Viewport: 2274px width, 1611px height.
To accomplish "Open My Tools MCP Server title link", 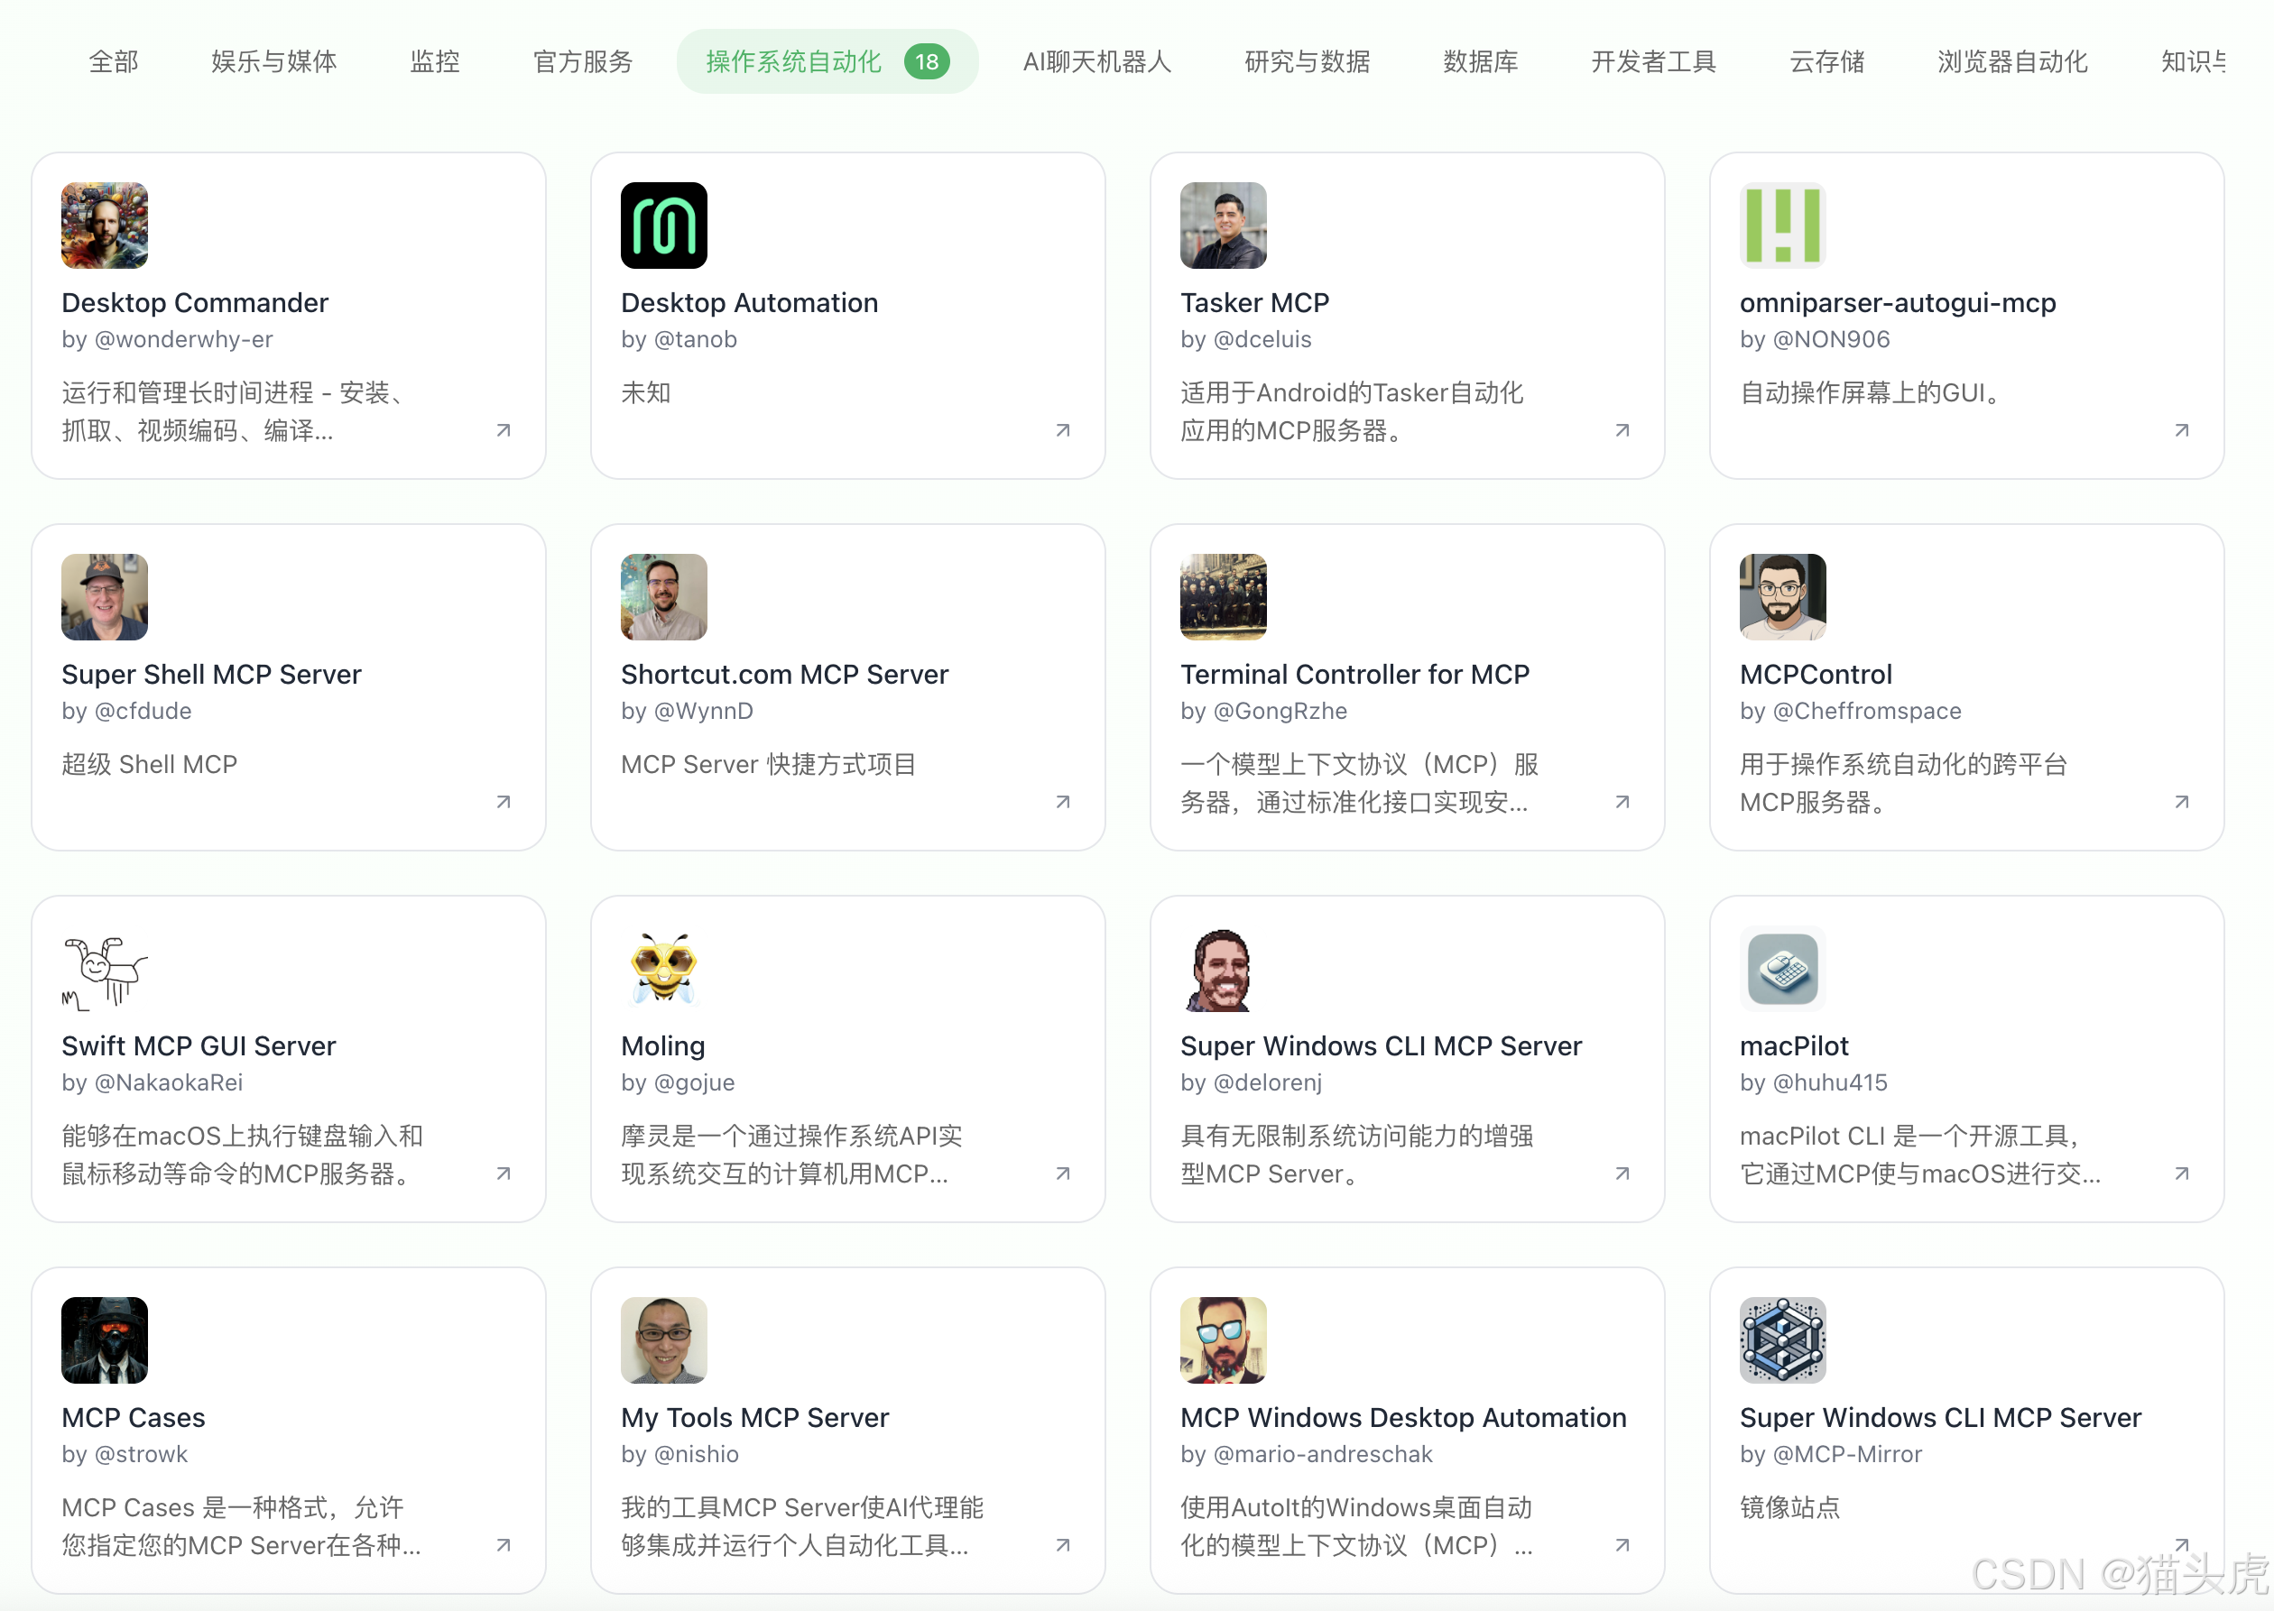I will coord(754,1418).
